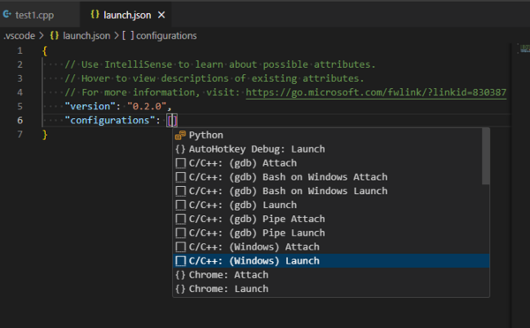The image size is (530, 328).
Task: Pick C/C++: (gdb) Bash on Windows Attach
Action: pos(331,177)
